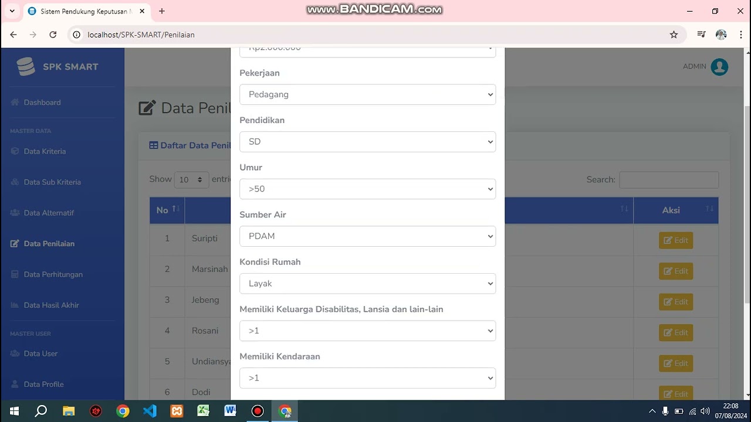Open the Windows Start menu

pyautogui.click(x=14, y=411)
